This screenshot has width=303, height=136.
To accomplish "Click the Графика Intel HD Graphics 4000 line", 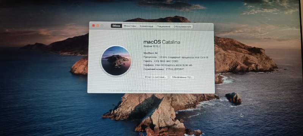I will tap(168, 65).
